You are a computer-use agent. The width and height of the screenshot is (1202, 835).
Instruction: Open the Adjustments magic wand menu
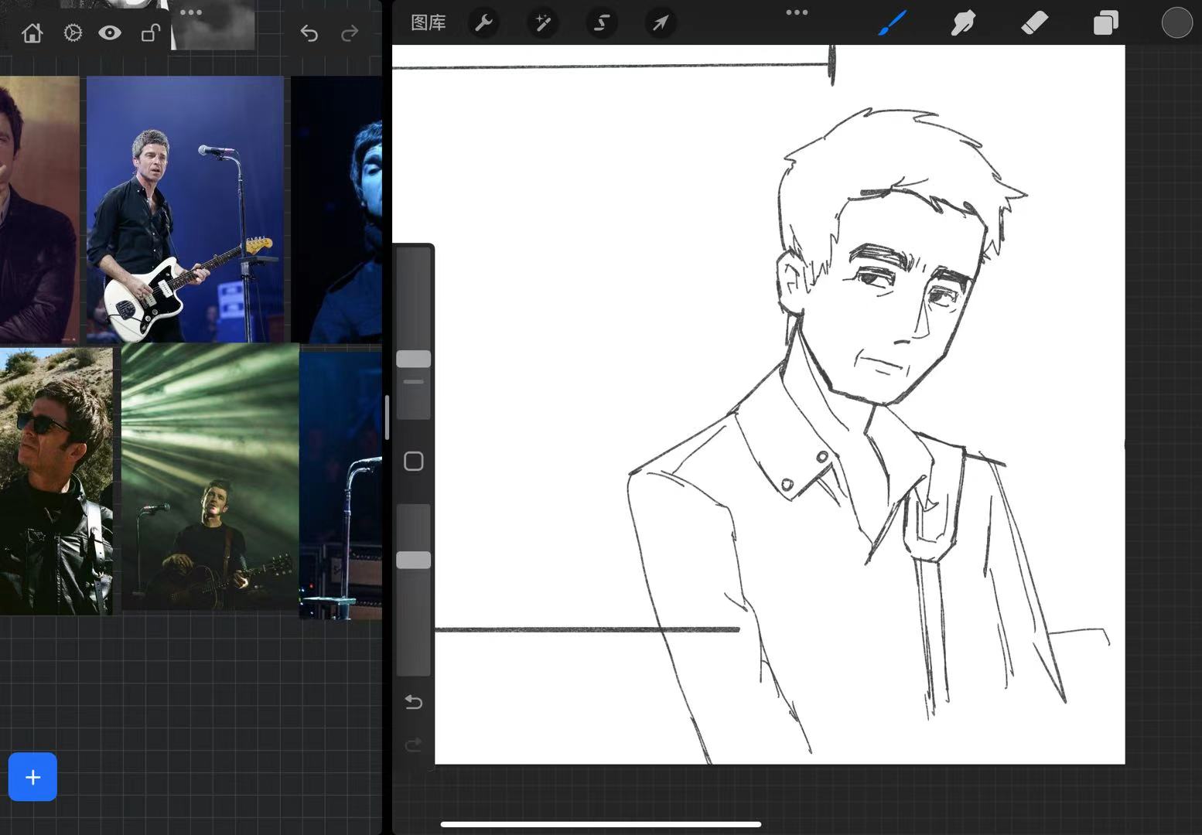pos(543,23)
